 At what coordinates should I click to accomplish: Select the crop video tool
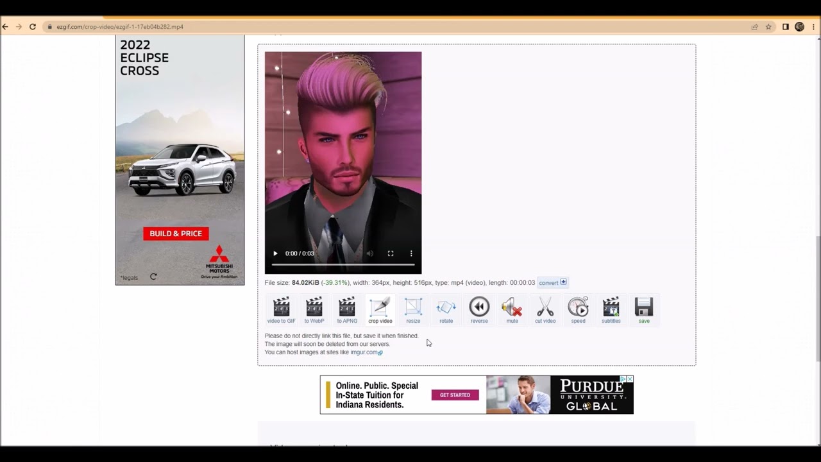(380, 310)
